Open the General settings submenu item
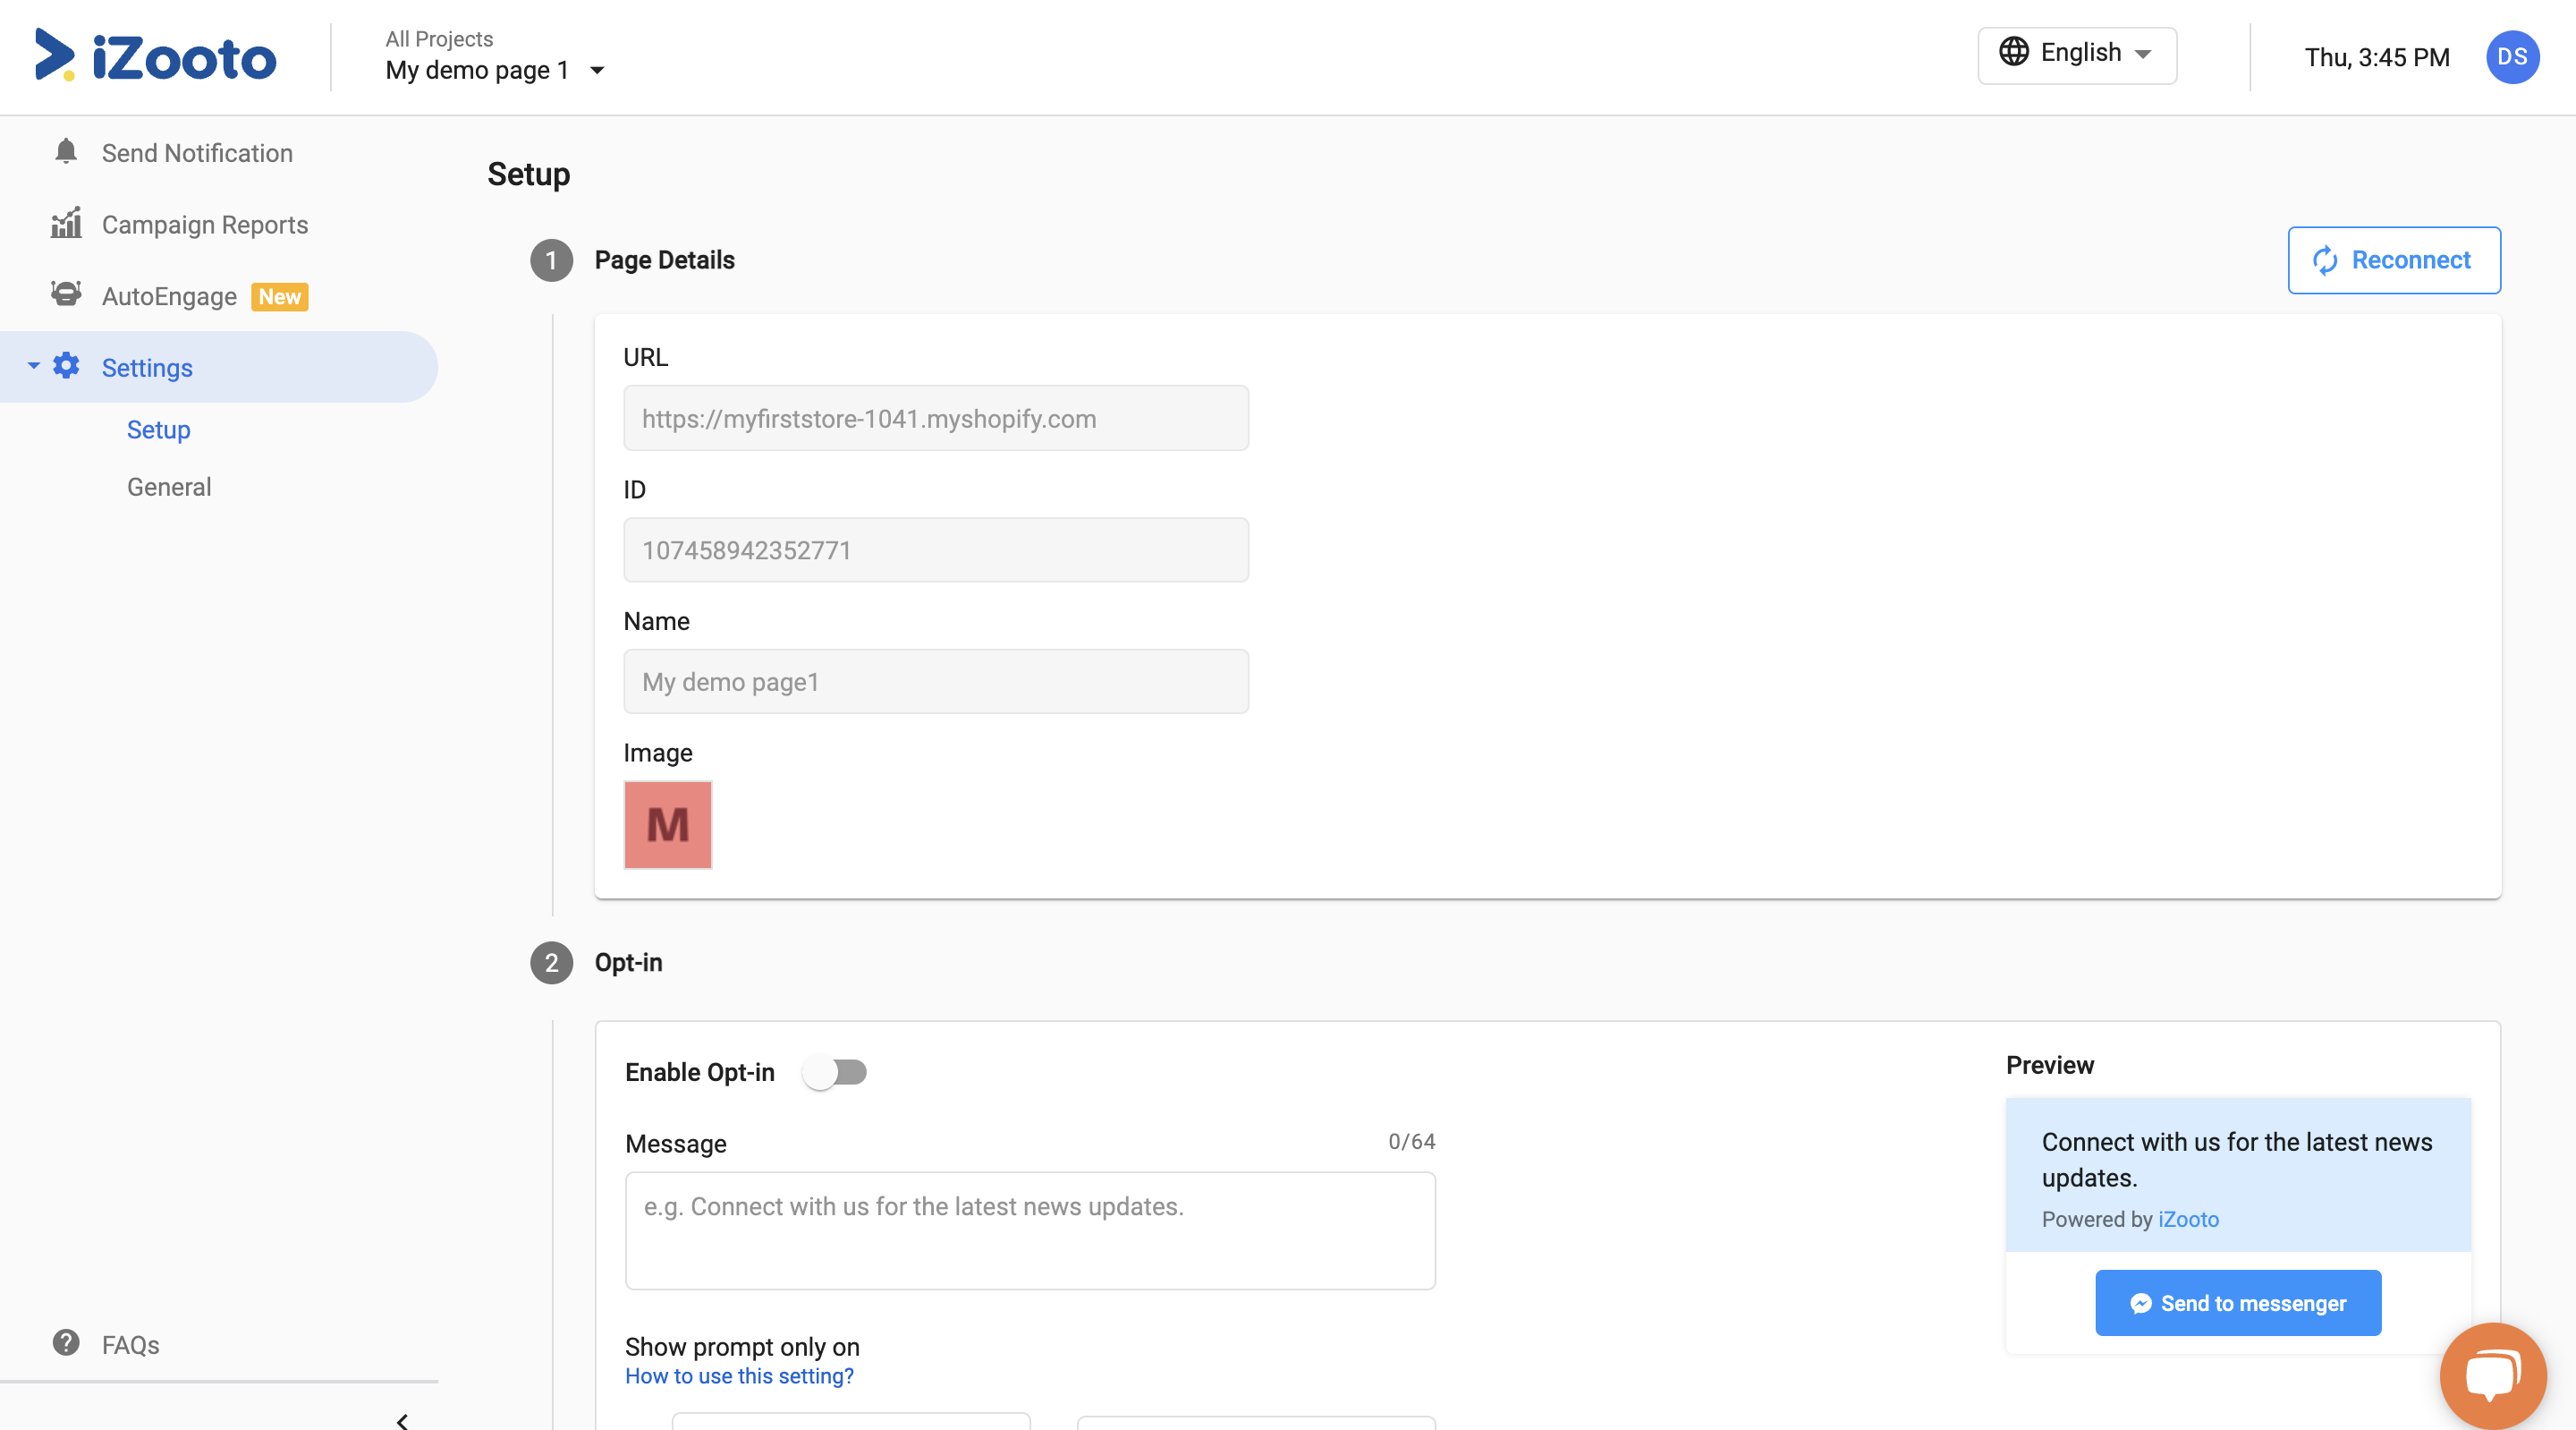2576x1430 pixels. (x=169, y=488)
